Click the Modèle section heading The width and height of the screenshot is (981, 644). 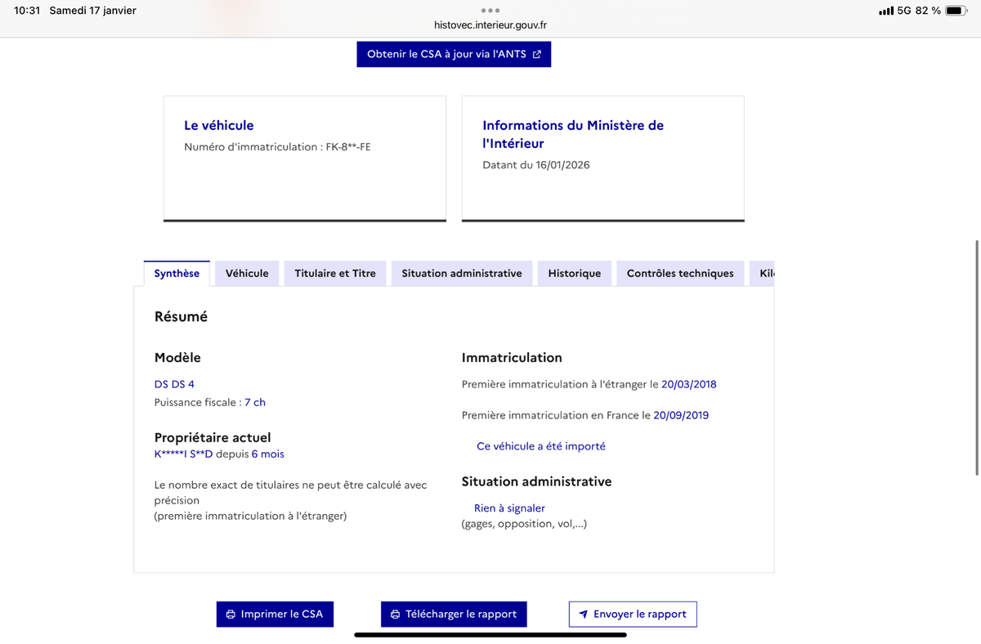pyautogui.click(x=177, y=357)
